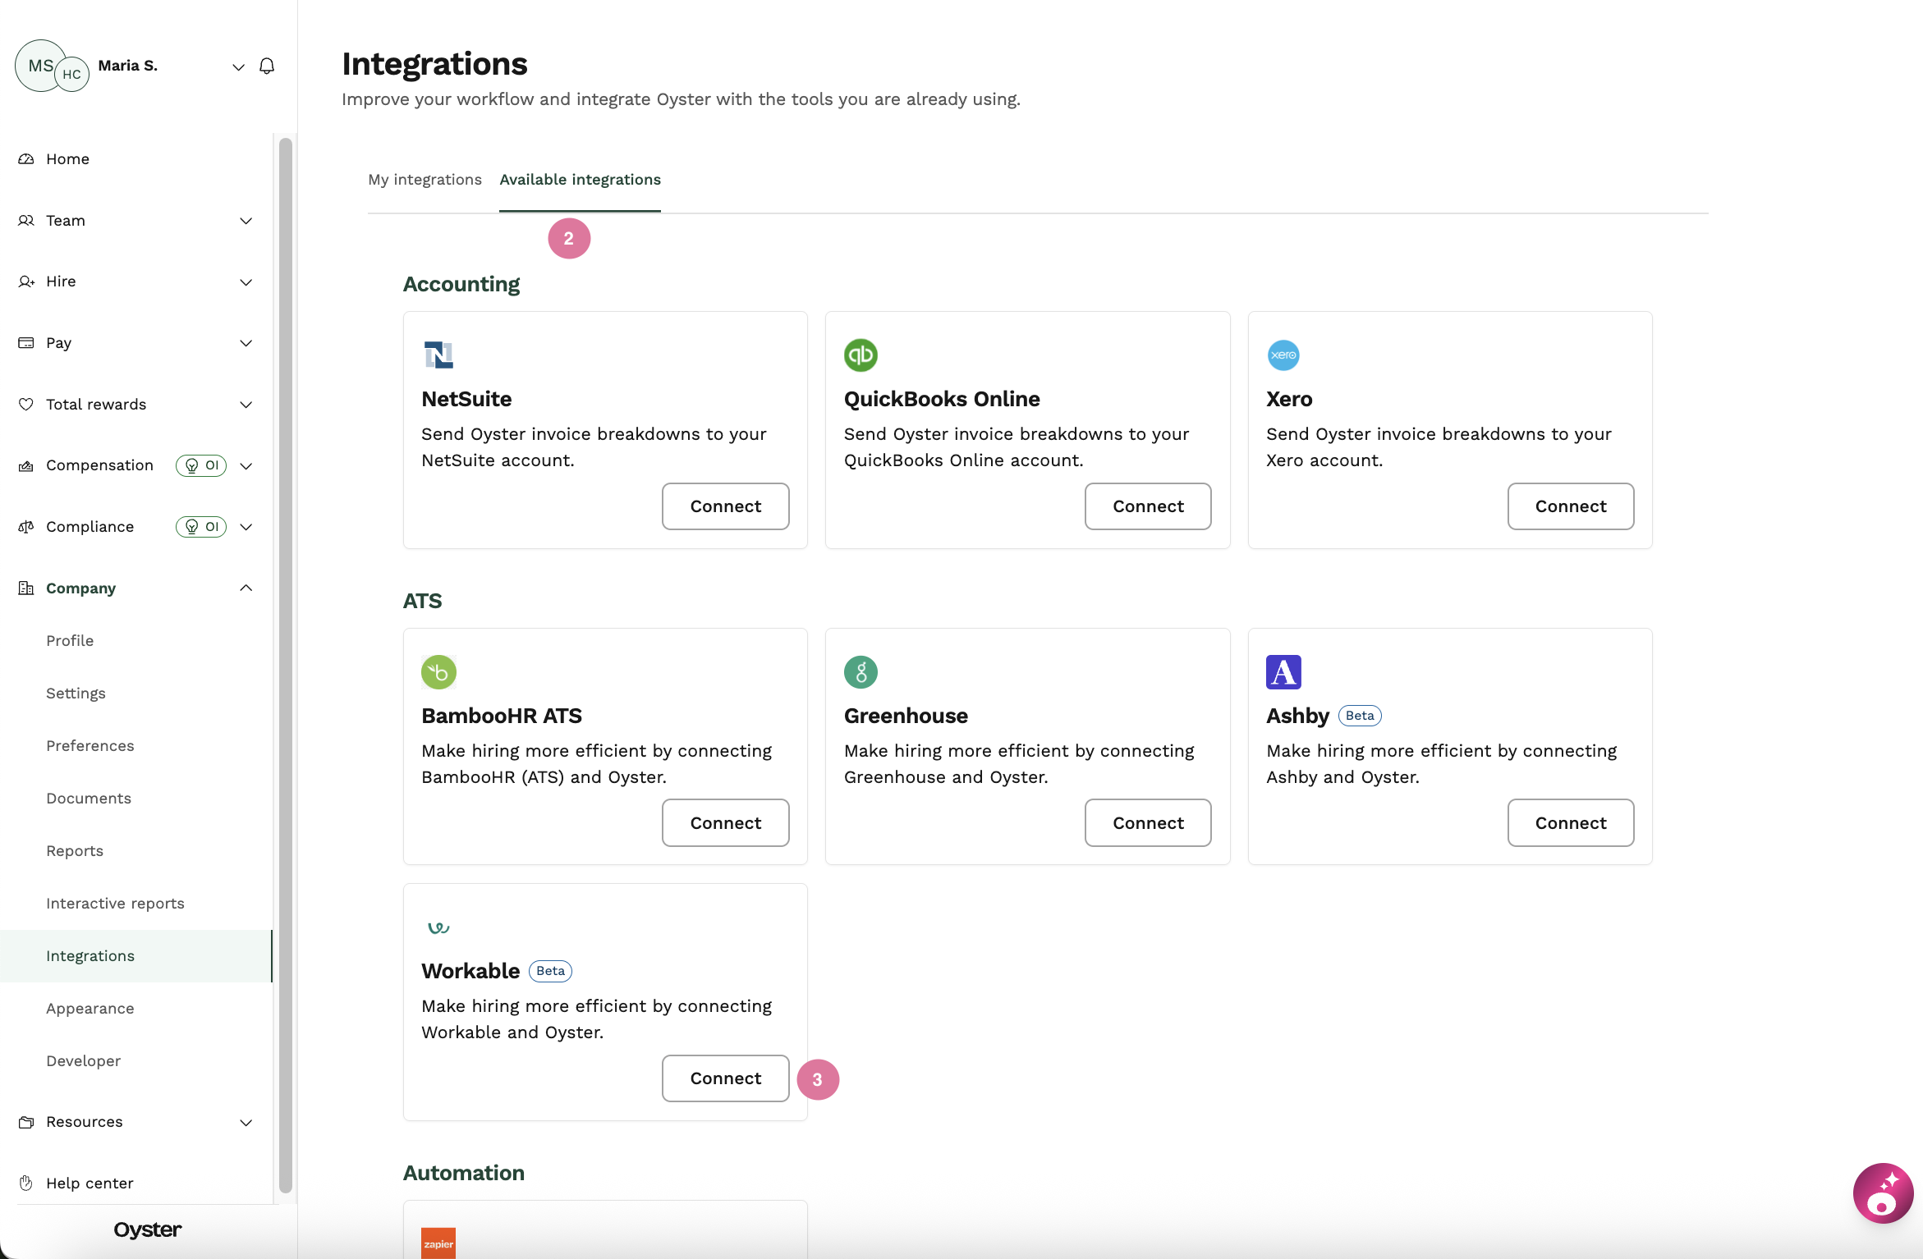Click the Xero logo
1923x1259 pixels.
(1283, 355)
